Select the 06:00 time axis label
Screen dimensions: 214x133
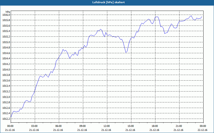pyautogui.click(x=59, y=126)
